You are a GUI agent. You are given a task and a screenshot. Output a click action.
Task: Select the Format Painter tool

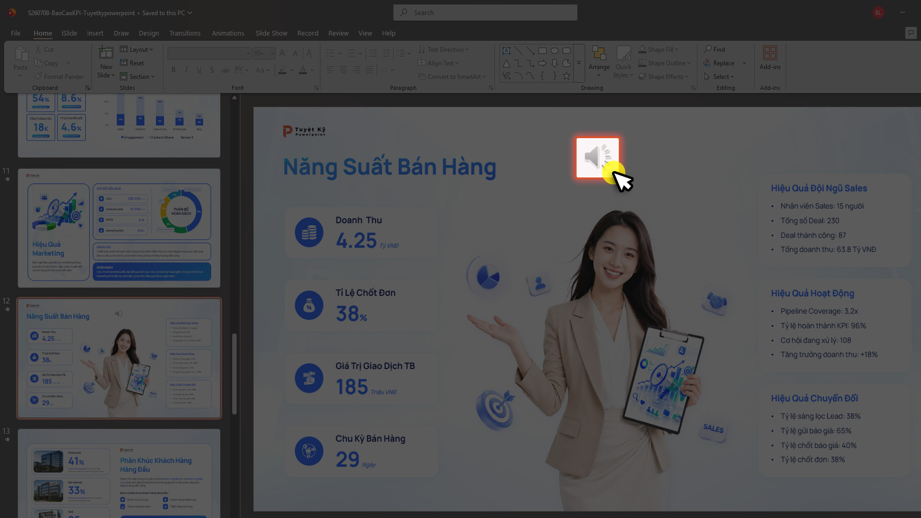59,77
